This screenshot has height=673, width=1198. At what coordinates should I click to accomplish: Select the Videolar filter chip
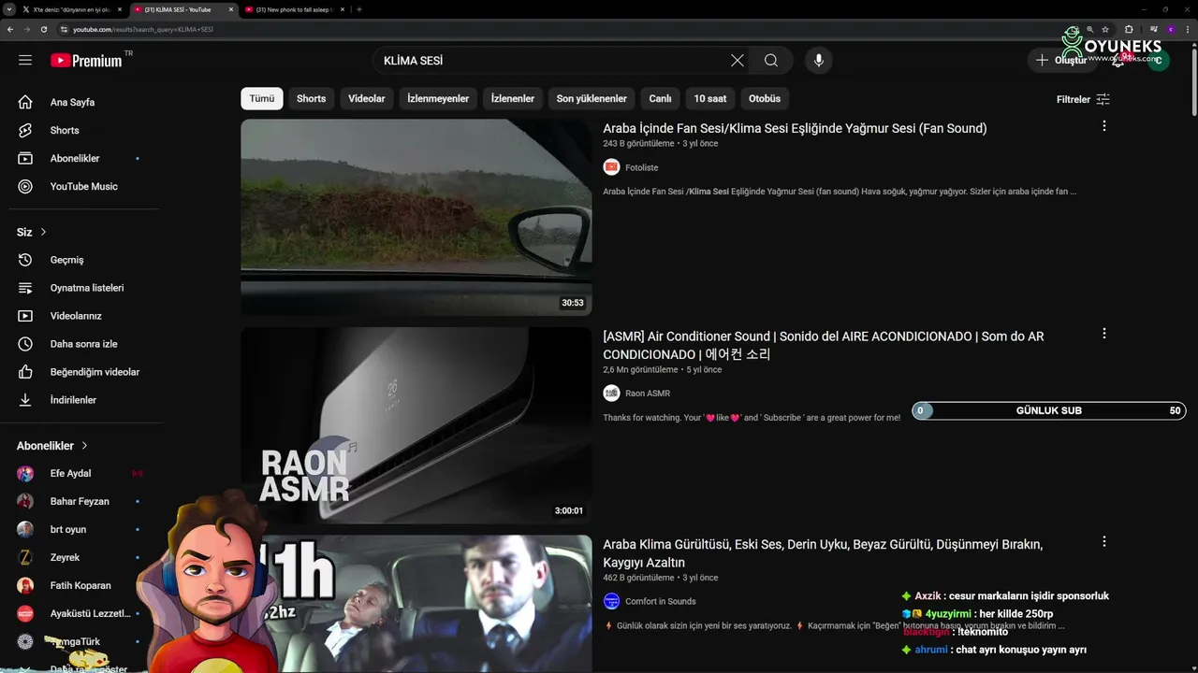click(367, 98)
